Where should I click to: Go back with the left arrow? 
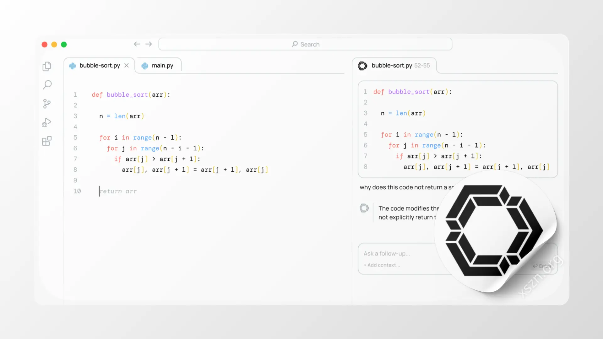(x=137, y=44)
